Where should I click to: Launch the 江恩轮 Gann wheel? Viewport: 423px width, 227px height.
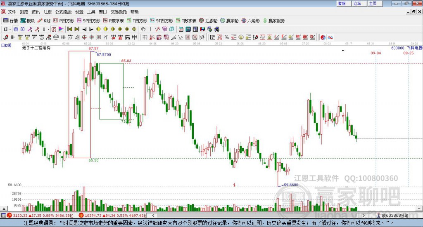(x=208, y=21)
